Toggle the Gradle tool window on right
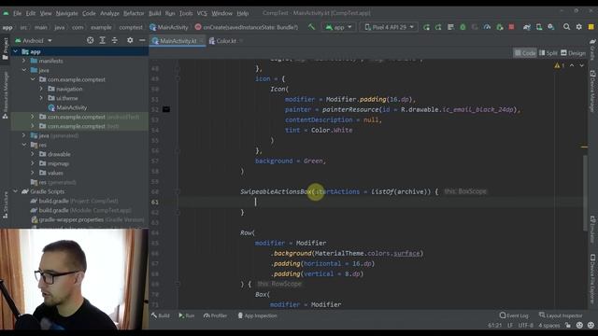 click(592, 49)
